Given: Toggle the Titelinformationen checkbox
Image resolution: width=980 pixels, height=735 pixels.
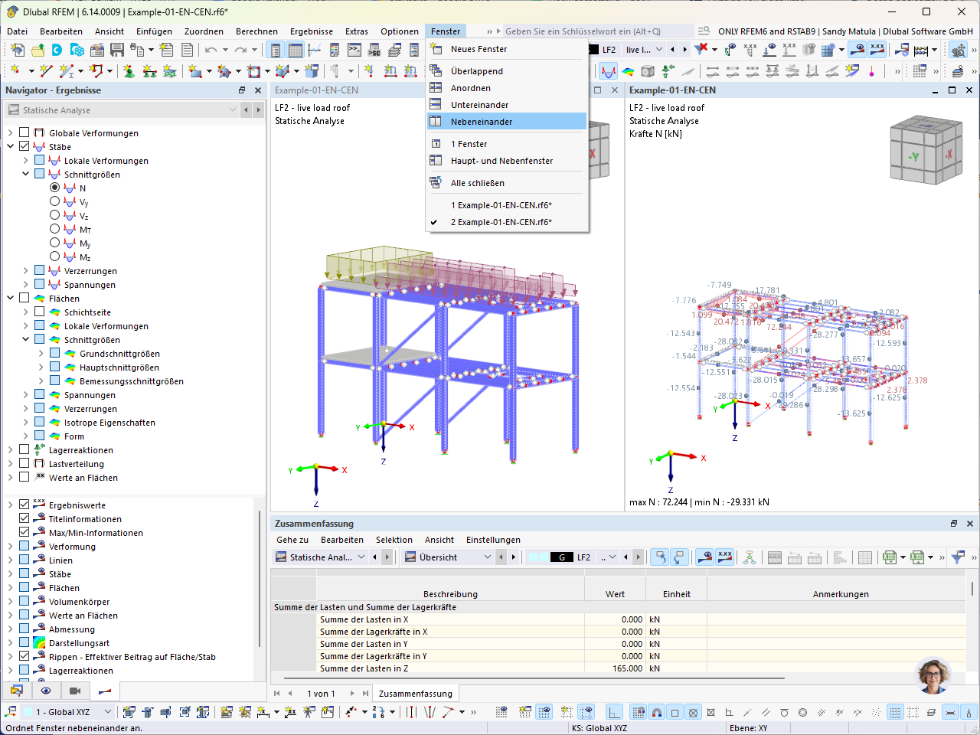Looking at the screenshot, I should [24, 519].
